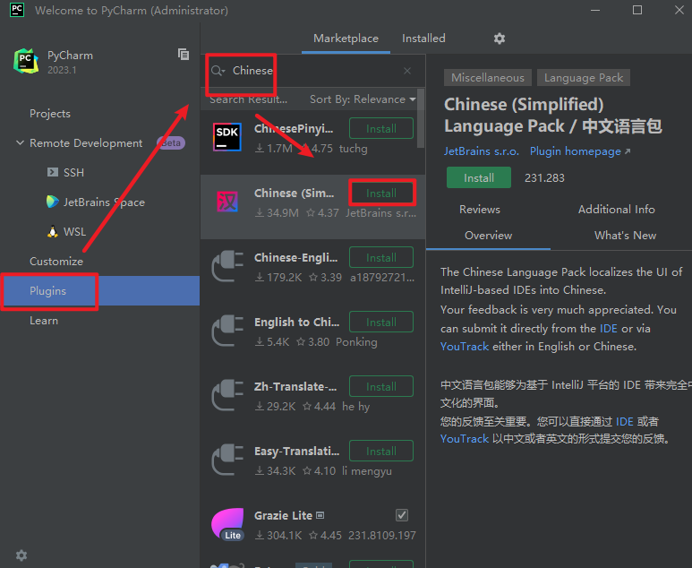Disable Grazie Lite plugin checkbox
692x568 pixels.
coord(402,515)
